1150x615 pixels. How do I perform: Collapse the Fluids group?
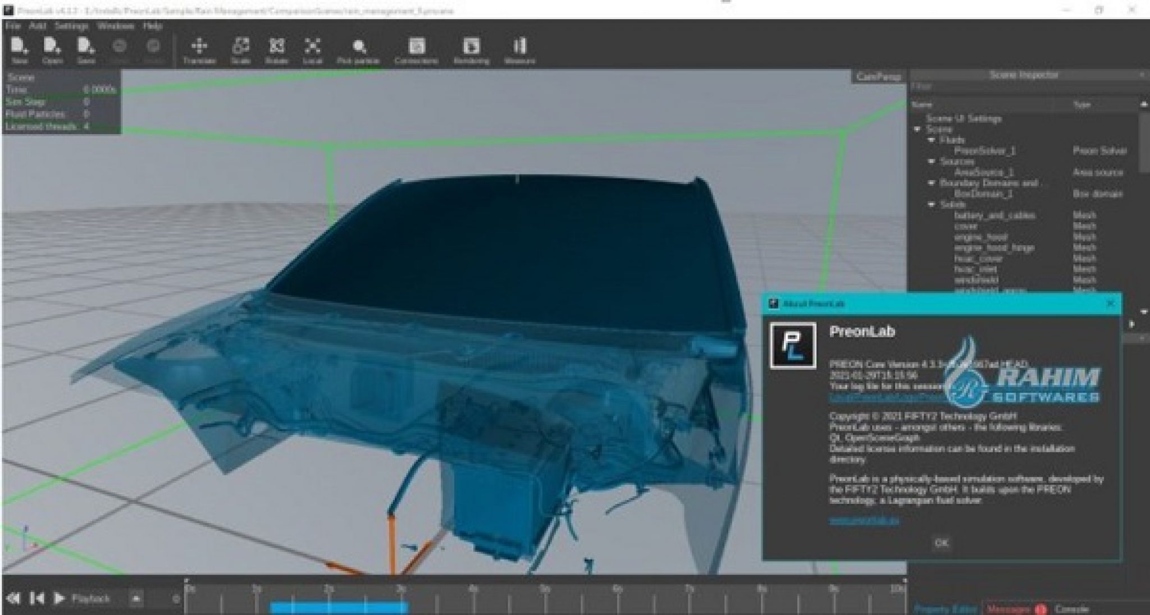click(x=930, y=140)
